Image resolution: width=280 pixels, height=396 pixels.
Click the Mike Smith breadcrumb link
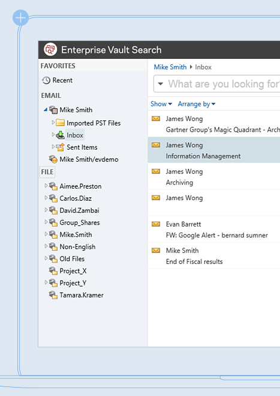[170, 67]
